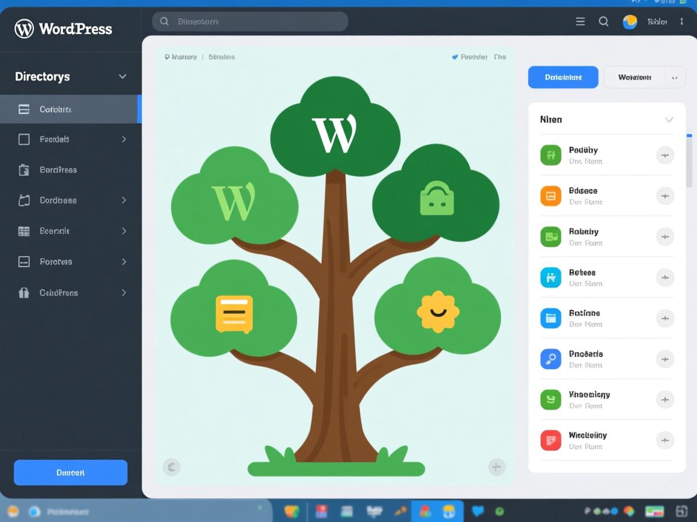Click the blue magnifier plugin icon in the list

551,359
